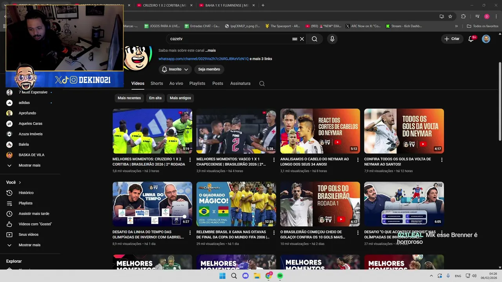Open Chrome media controls icon
The height and width of the screenshot is (282, 502).
point(477,16)
